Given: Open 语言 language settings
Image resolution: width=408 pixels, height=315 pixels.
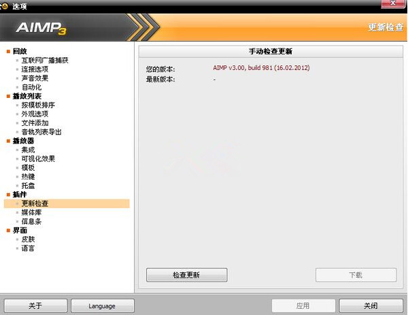Looking at the screenshot, I should [x=28, y=248].
